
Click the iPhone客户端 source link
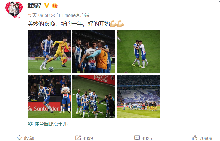tap(76, 15)
